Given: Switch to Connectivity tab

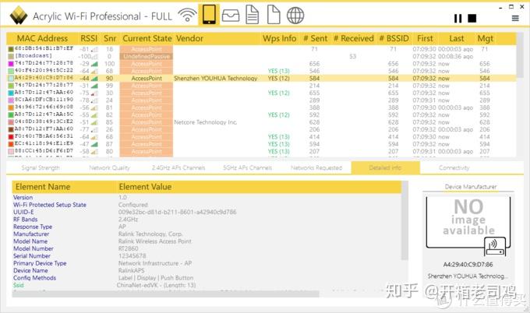Looking at the screenshot, I should pyautogui.click(x=454, y=168).
